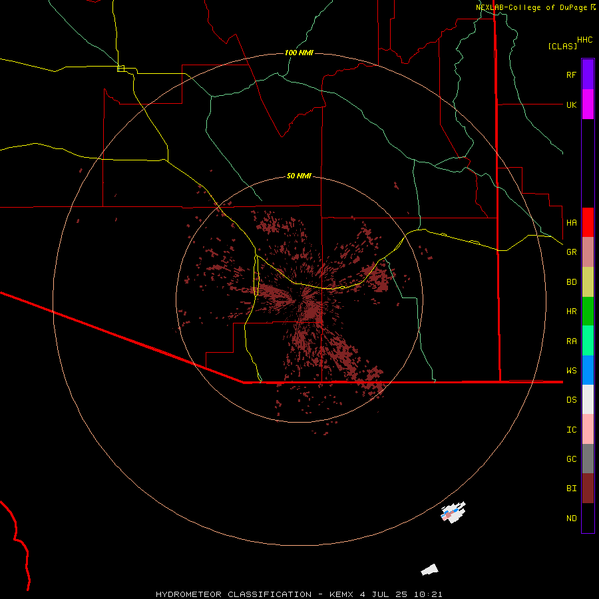The height and width of the screenshot is (599, 599).
Task: Click the "HA" legend label
Action: coord(571,222)
